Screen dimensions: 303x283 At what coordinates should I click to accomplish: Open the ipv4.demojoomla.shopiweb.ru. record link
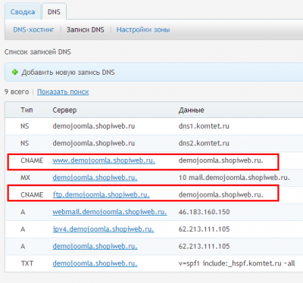[103, 229]
